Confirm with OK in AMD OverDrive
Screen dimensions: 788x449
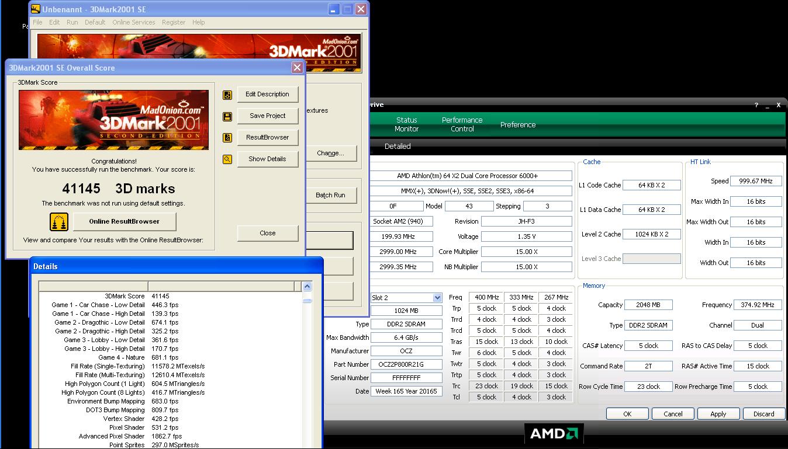[x=627, y=414]
